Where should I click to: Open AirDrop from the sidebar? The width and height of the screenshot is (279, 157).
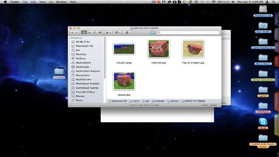[x=80, y=58]
